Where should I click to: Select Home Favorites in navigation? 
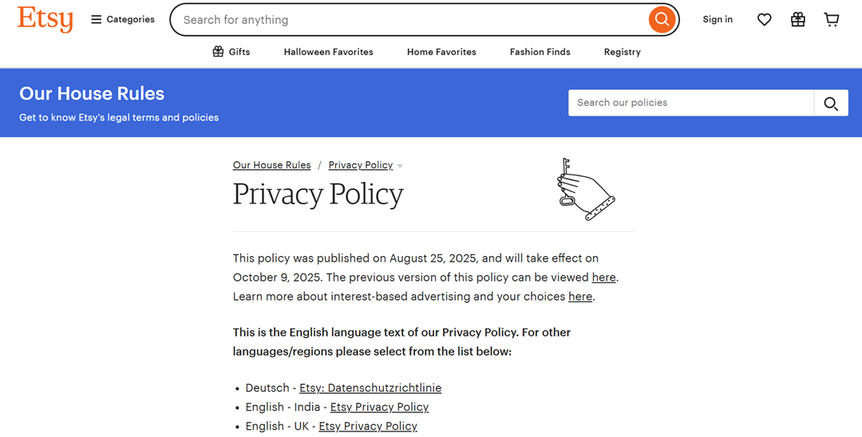point(441,52)
